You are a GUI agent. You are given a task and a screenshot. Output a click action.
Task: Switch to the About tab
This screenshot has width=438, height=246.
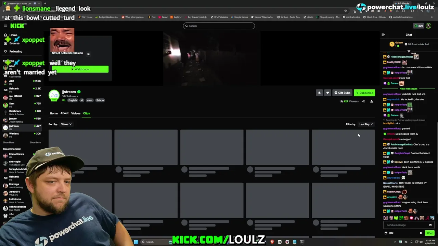coord(64,113)
